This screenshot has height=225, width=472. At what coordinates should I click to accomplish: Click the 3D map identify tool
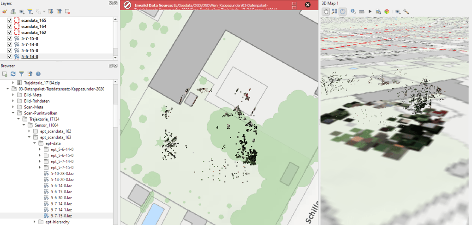[x=353, y=11]
